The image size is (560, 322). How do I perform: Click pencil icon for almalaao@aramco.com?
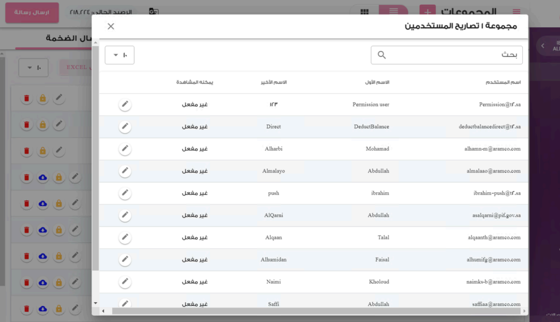[125, 171]
